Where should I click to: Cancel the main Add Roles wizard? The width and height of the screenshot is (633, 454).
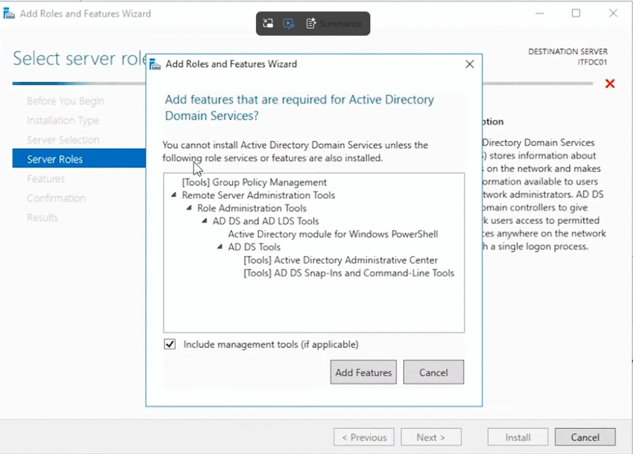point(585,437)
